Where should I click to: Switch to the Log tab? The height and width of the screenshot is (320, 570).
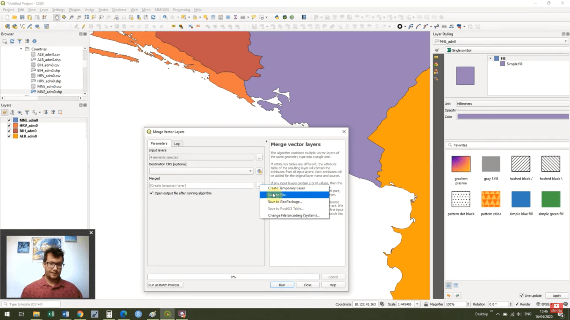tap(177, 144)
